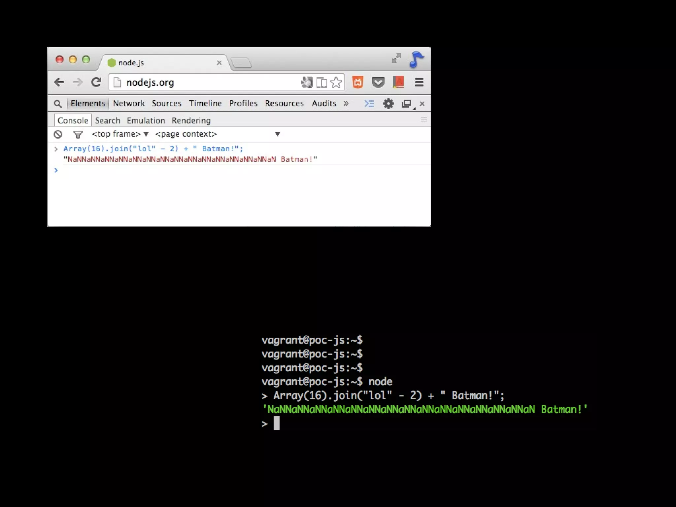Viewport: 676px width, 507px height.
Task: Toggle DevTools dock side button
Action: pos(406,104)
